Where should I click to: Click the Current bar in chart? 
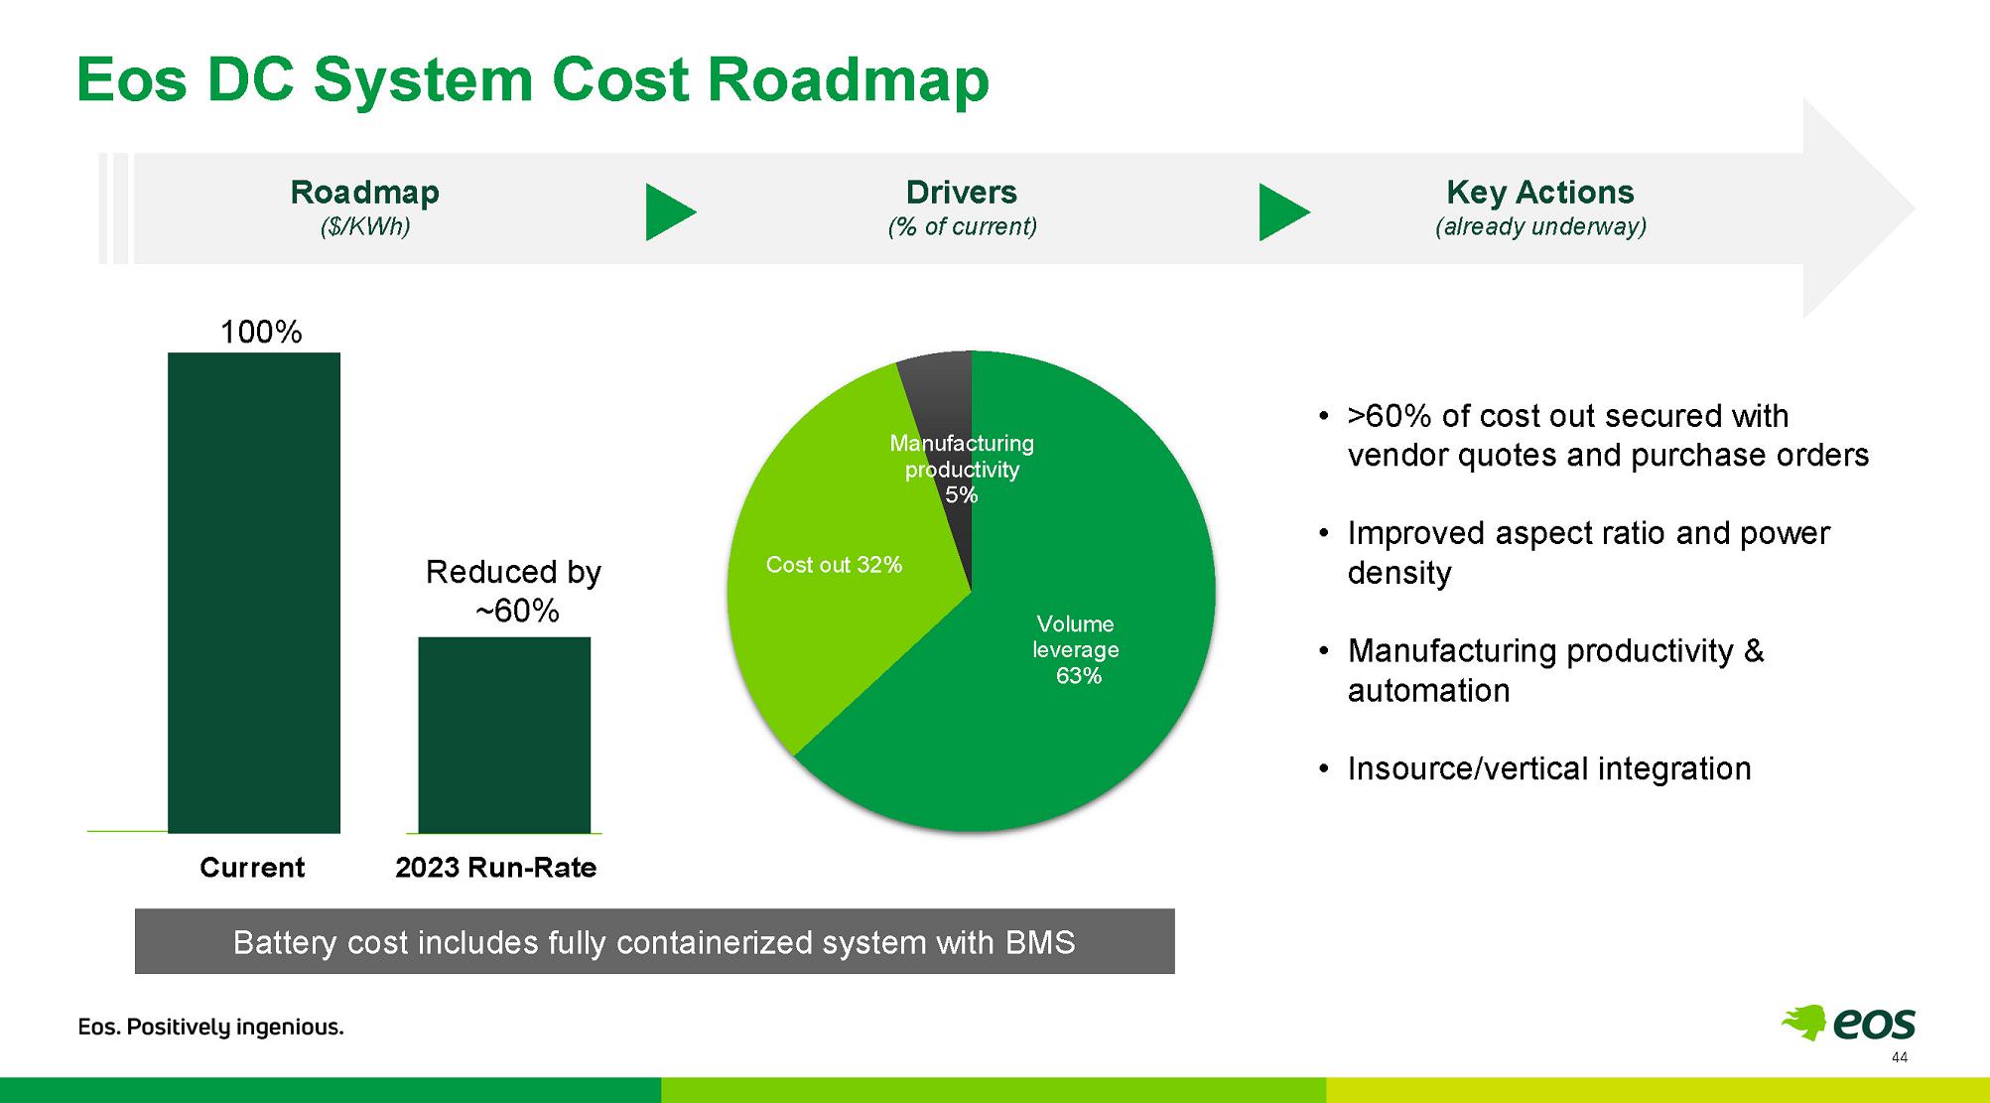point(254,593)
